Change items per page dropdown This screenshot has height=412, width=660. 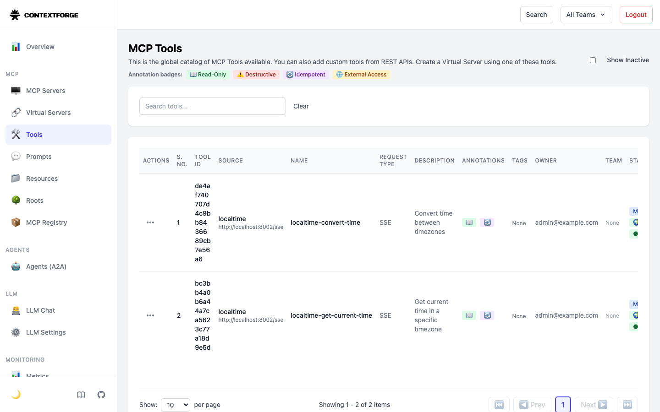coord(176,405)
